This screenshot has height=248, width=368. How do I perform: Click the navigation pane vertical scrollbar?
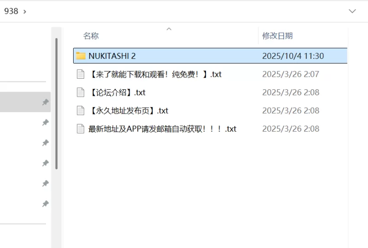click(x=56, y=104)
